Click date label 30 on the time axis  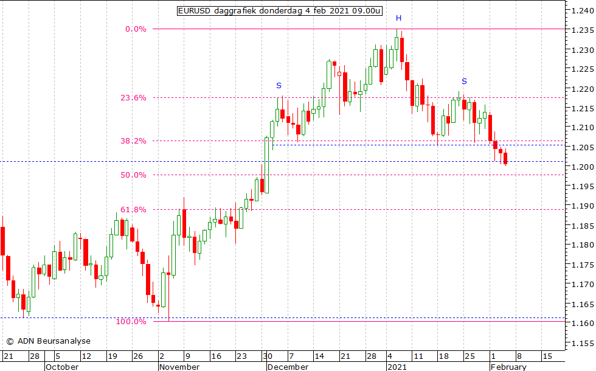268,356
